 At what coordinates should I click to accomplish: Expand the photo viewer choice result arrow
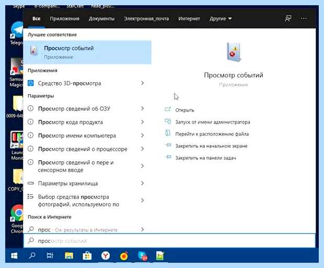(142, 200)
